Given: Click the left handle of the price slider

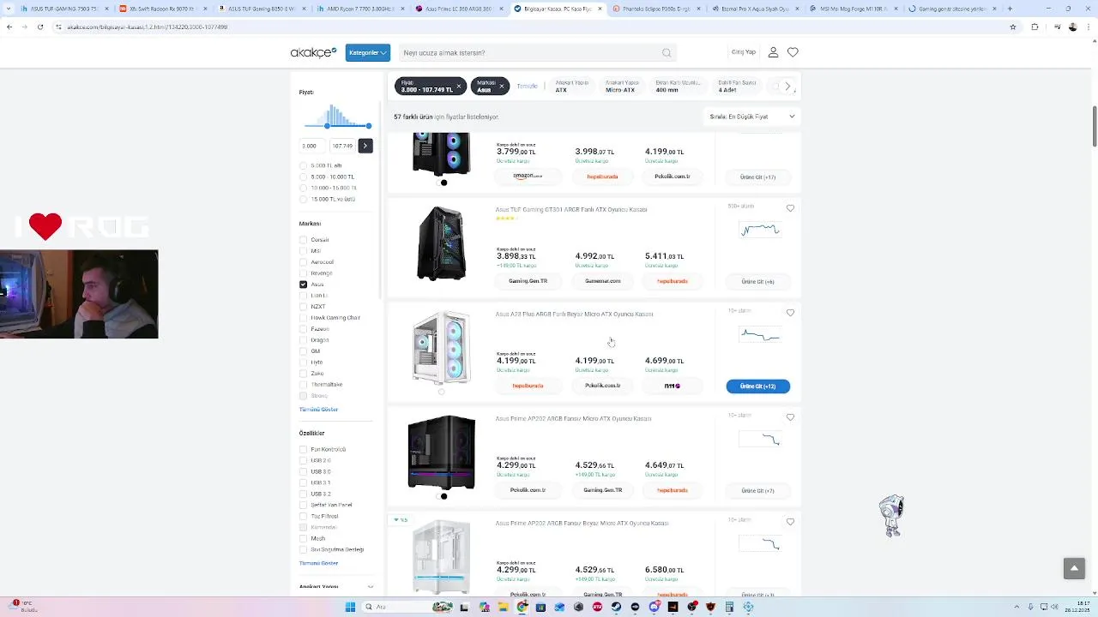Looking at the screenshot, I should pos(327,126).
